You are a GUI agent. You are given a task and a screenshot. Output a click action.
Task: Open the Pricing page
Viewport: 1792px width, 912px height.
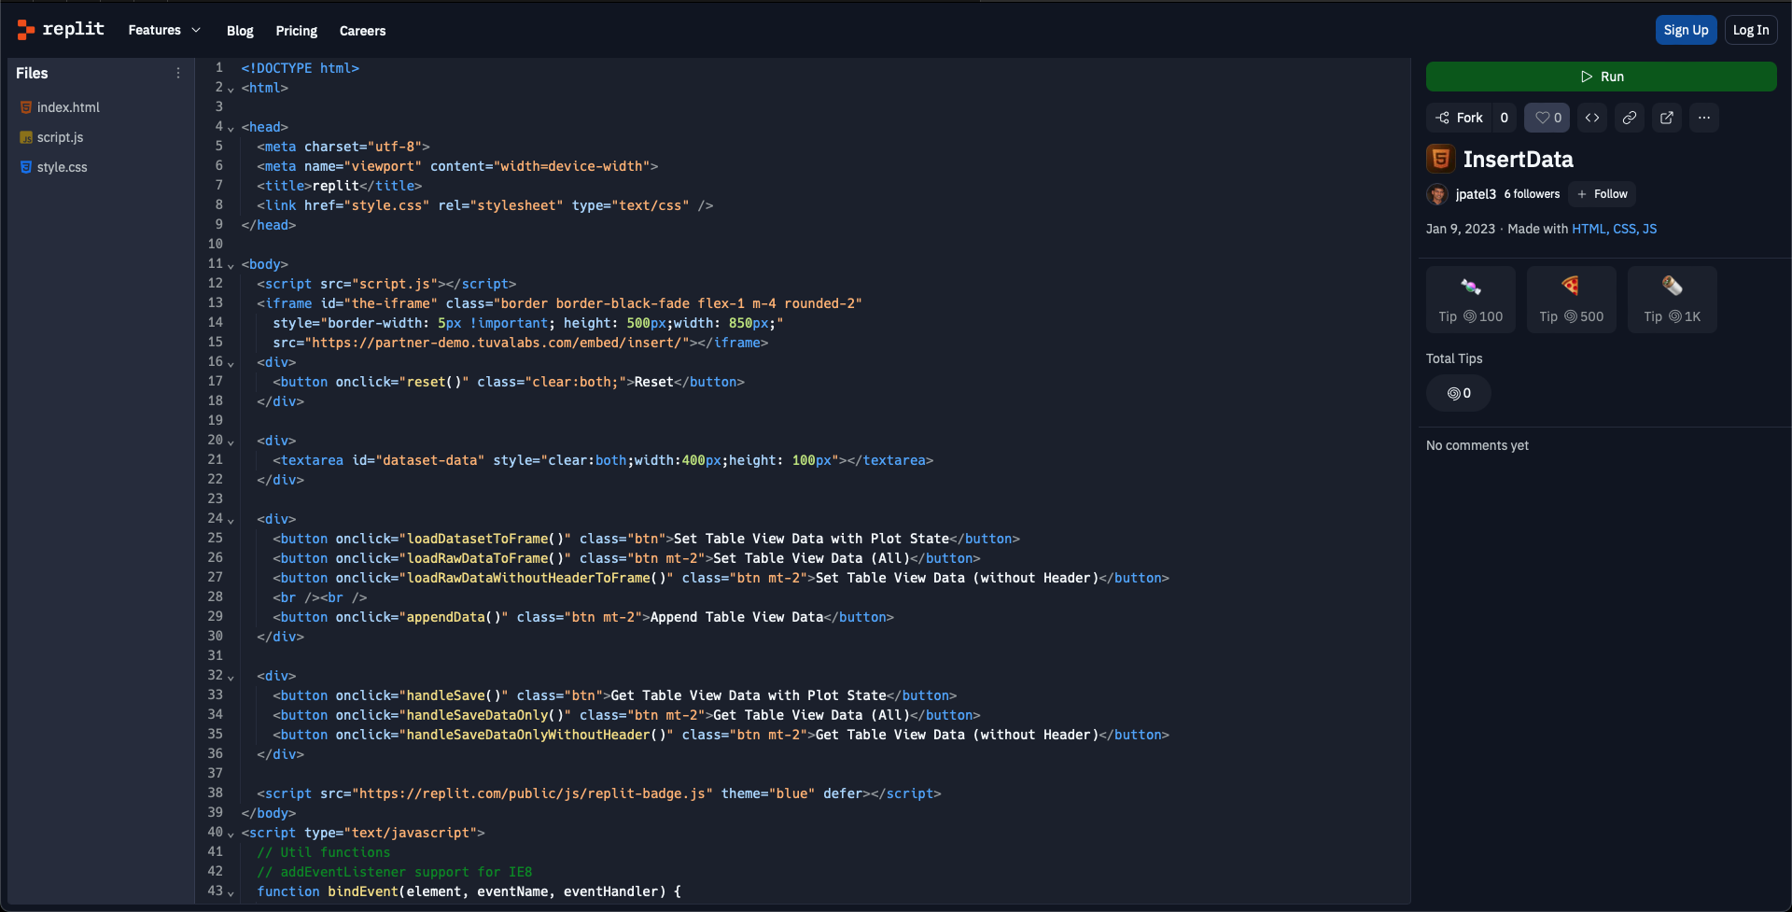point(297,31)
